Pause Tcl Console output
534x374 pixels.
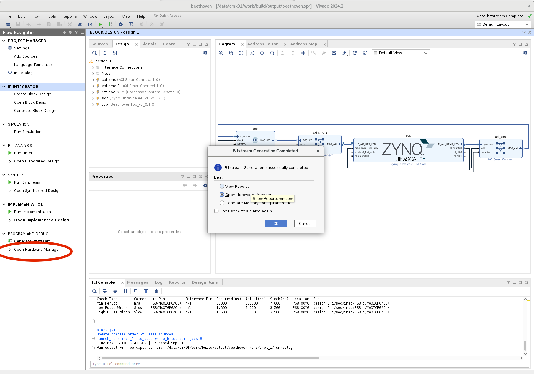125,291
